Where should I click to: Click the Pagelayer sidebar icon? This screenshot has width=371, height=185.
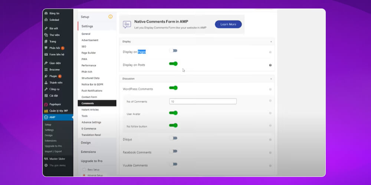click(46, 104)
